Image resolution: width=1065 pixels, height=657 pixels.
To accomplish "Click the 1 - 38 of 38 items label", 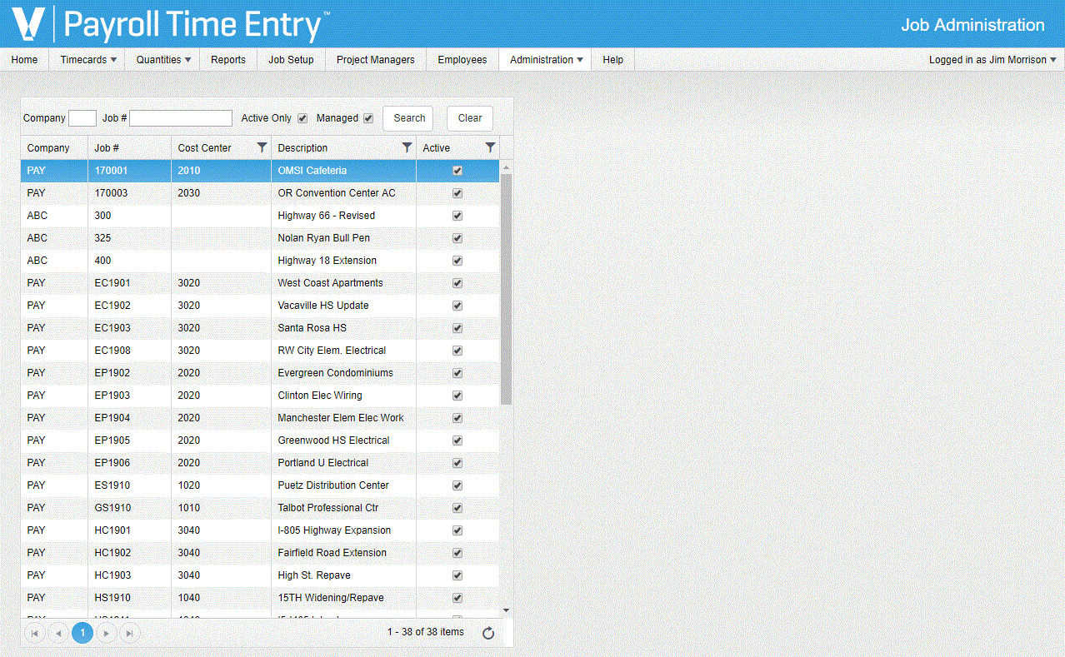I will (426, 632).
